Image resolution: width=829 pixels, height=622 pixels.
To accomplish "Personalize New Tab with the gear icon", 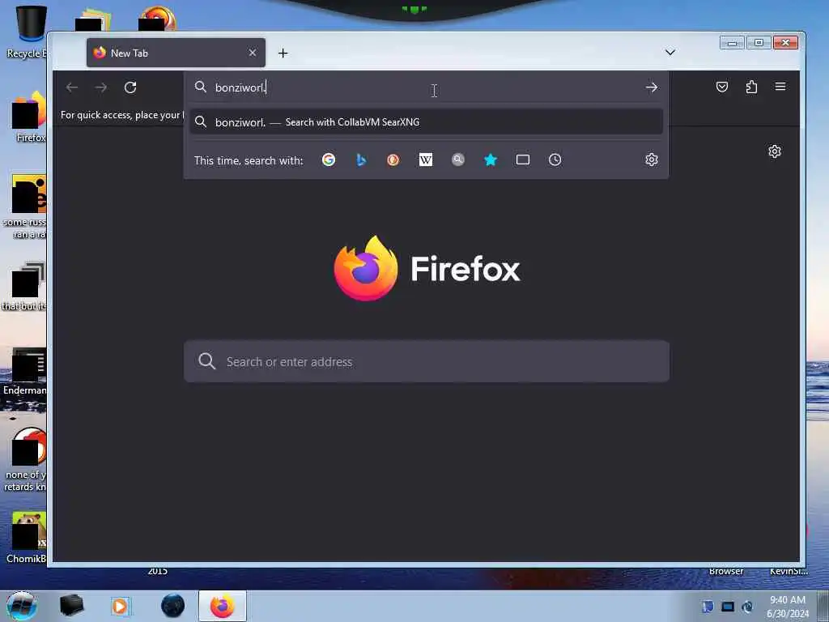I will tap(775, 151).
